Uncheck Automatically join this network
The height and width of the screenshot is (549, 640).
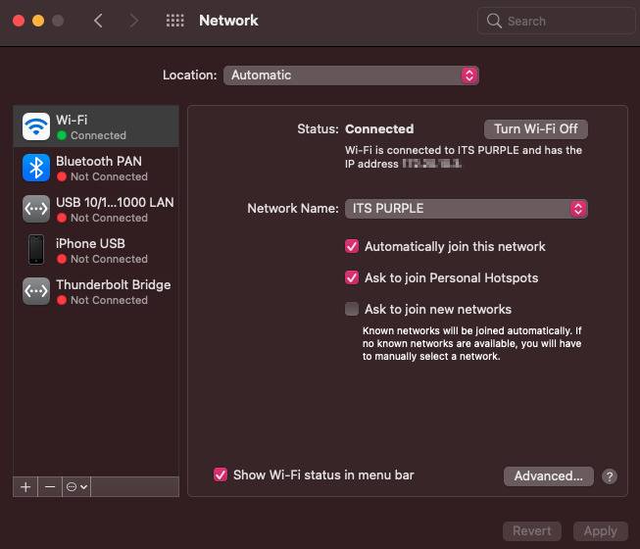(352, 247)
